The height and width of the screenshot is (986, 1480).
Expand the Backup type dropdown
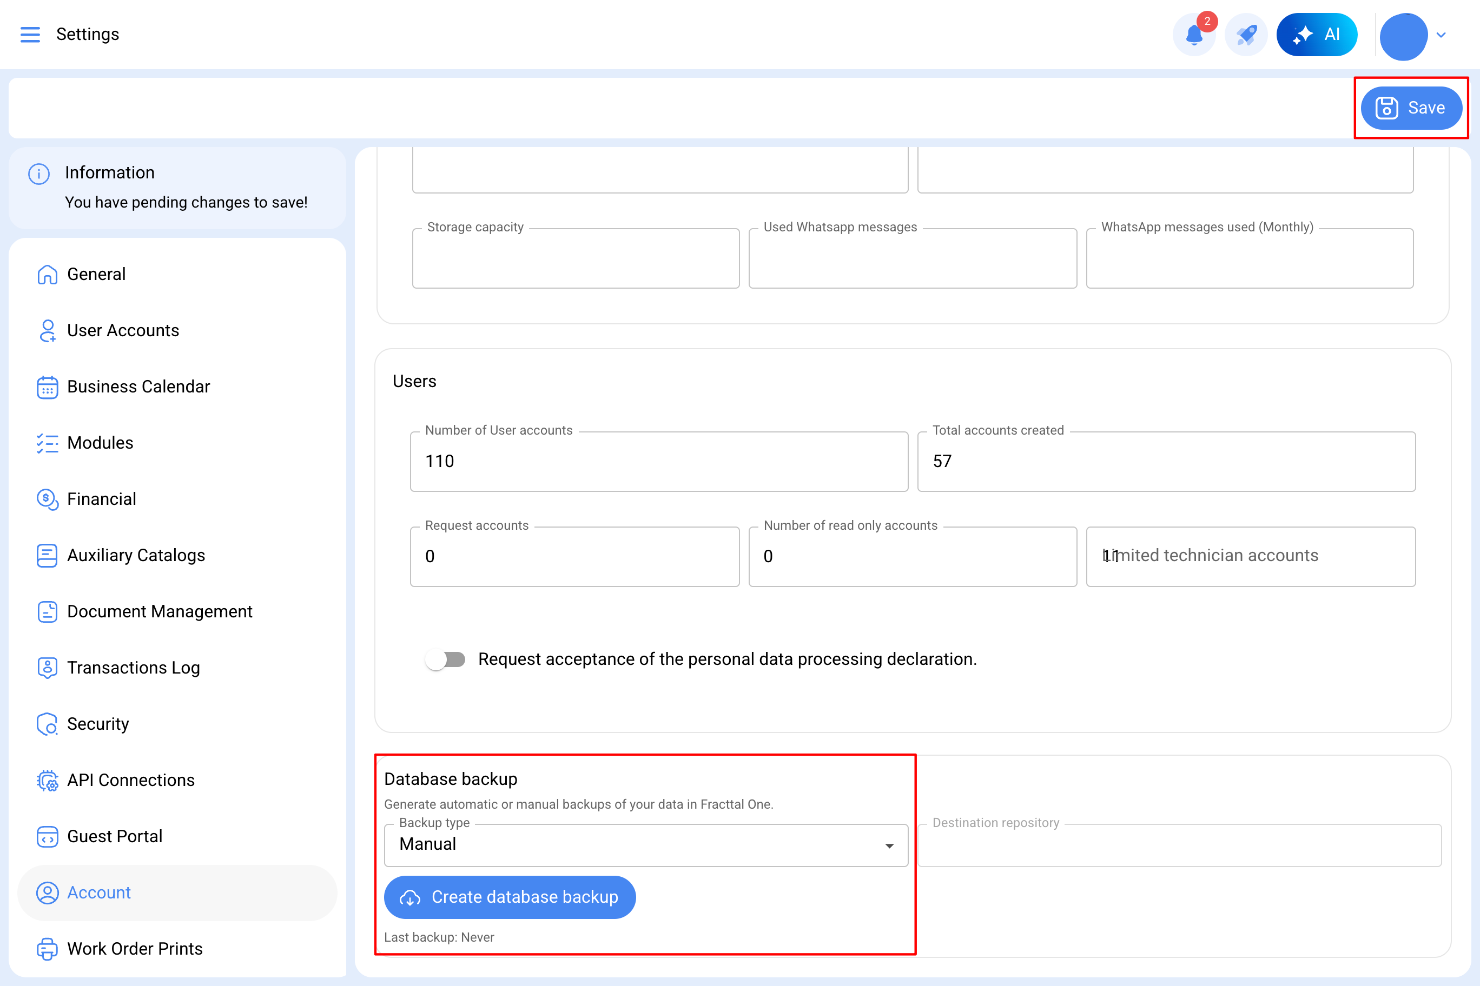646,844
